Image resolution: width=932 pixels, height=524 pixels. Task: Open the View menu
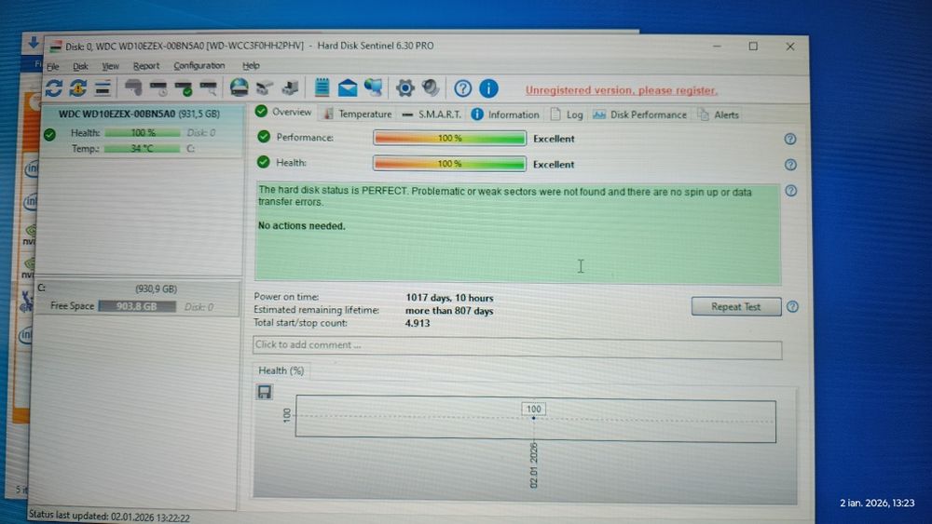pos(110,66)
